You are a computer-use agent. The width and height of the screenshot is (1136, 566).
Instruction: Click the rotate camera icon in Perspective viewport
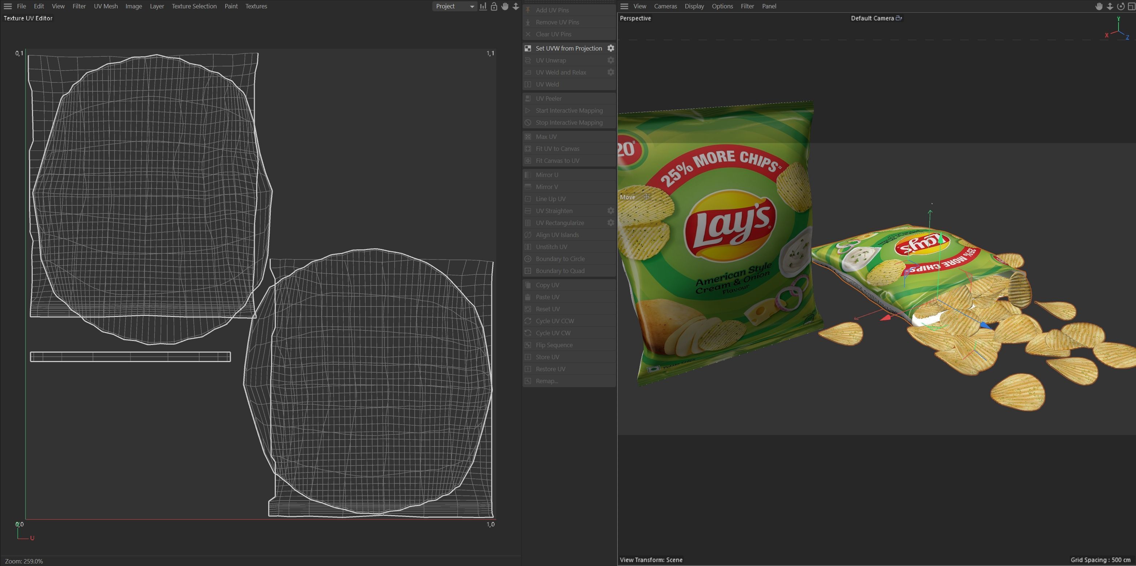(1121, 6)
